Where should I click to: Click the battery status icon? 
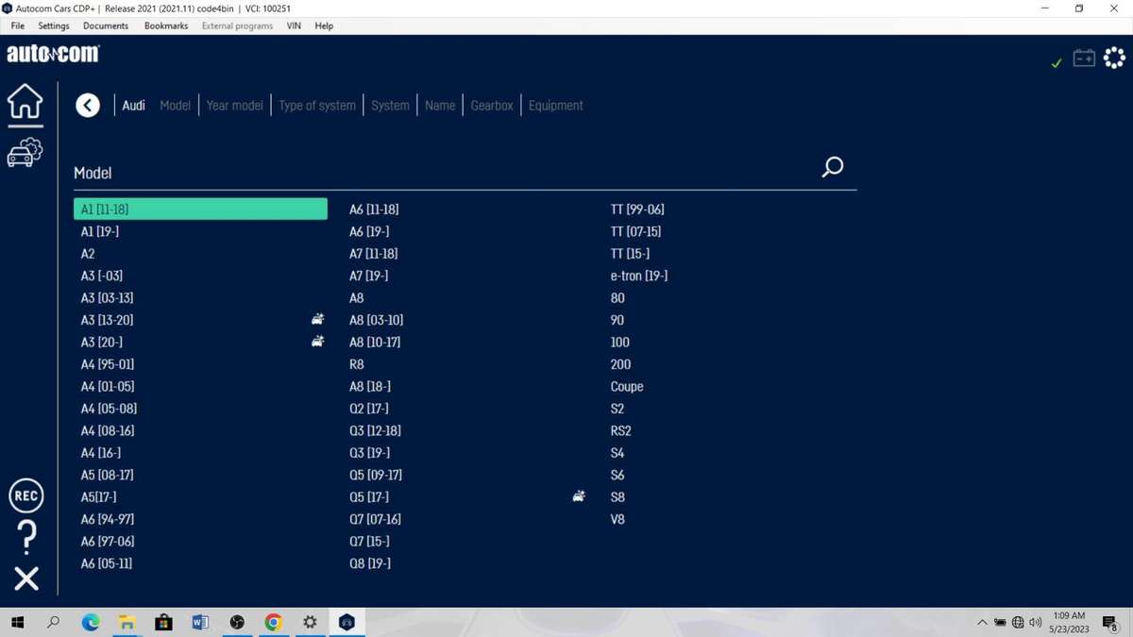(x=1084, y=59)
